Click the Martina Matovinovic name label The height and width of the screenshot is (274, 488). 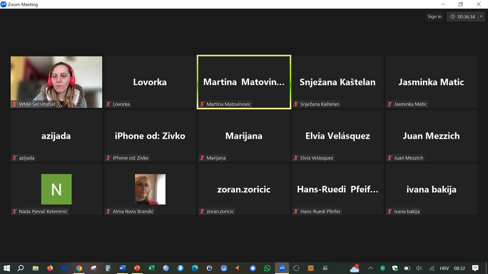coord(229,104)
